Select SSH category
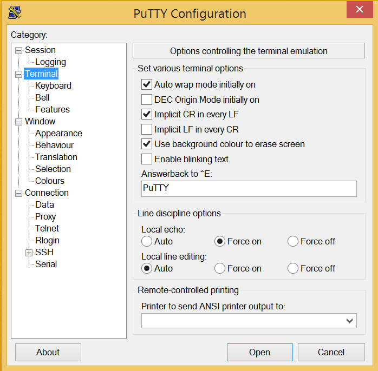This screenshot has width=378, height=371. point(44,253)
